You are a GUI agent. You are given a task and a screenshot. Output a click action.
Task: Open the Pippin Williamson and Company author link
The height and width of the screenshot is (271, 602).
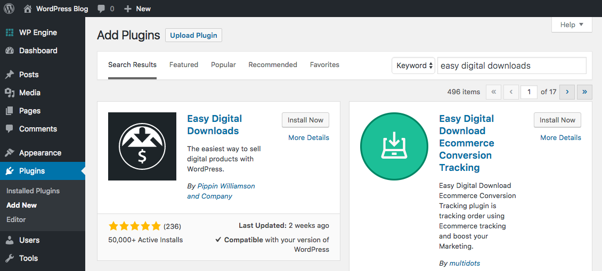point(221,191)
